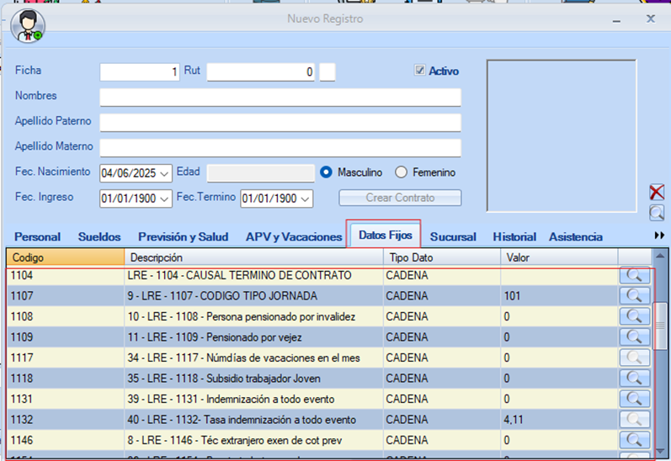This screenshot has height=461, width=671.
Task: Open the Sueldos tab
Action: tap(99, 237)
